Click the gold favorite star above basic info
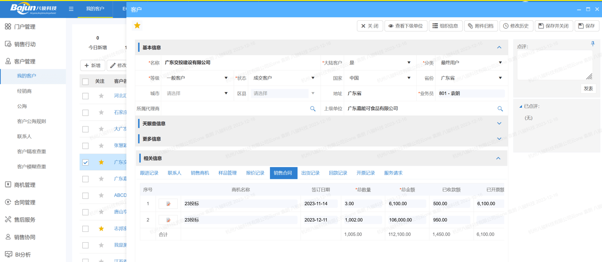602x262 pixels. tap(137, 25)
